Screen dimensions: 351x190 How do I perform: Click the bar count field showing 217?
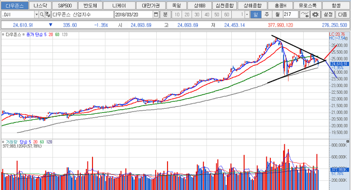290,15
